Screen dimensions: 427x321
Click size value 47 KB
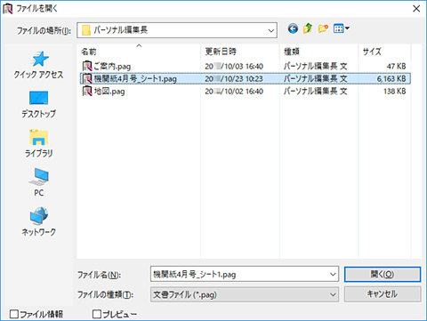(396, 66)
